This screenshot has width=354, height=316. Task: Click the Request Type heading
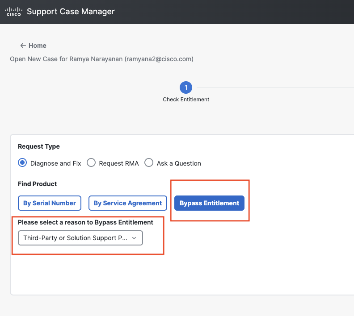tap(39, 146)
